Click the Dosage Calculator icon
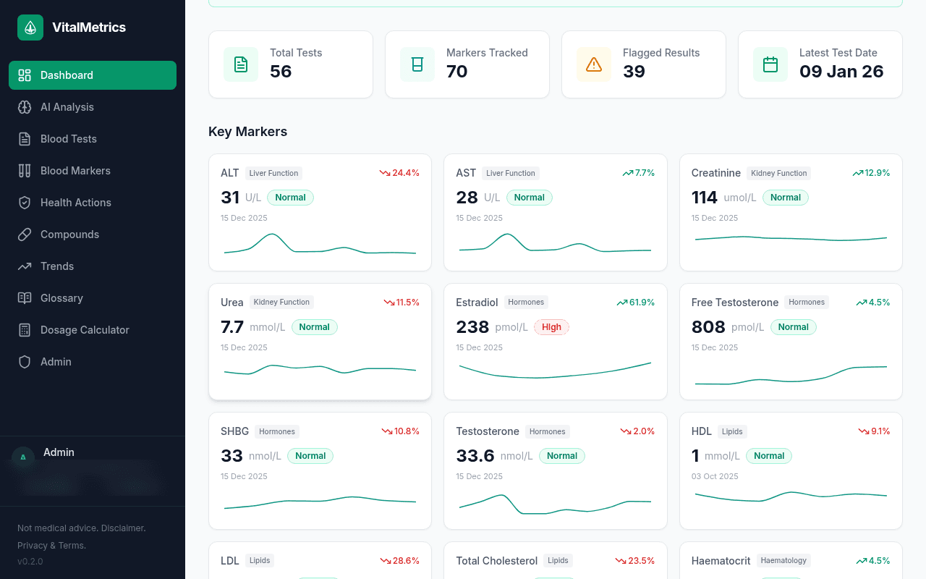 point(24,330)
